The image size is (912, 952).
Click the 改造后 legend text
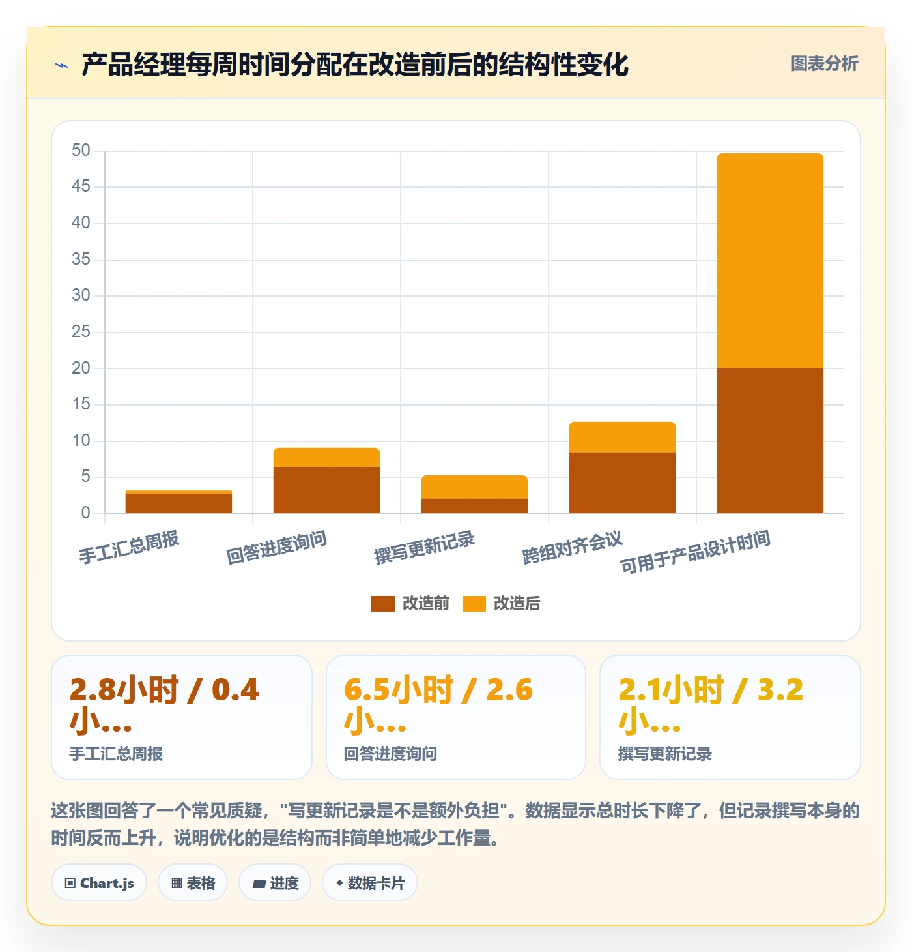(517, 604)
